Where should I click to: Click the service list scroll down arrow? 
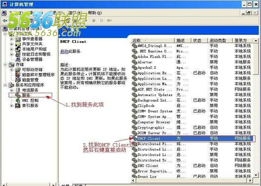tap(256, 175)
